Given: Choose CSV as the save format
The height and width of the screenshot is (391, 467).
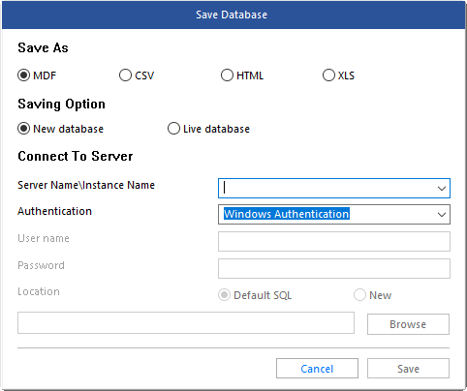Looking at the screenshot, I should click(x=125, y=75).
